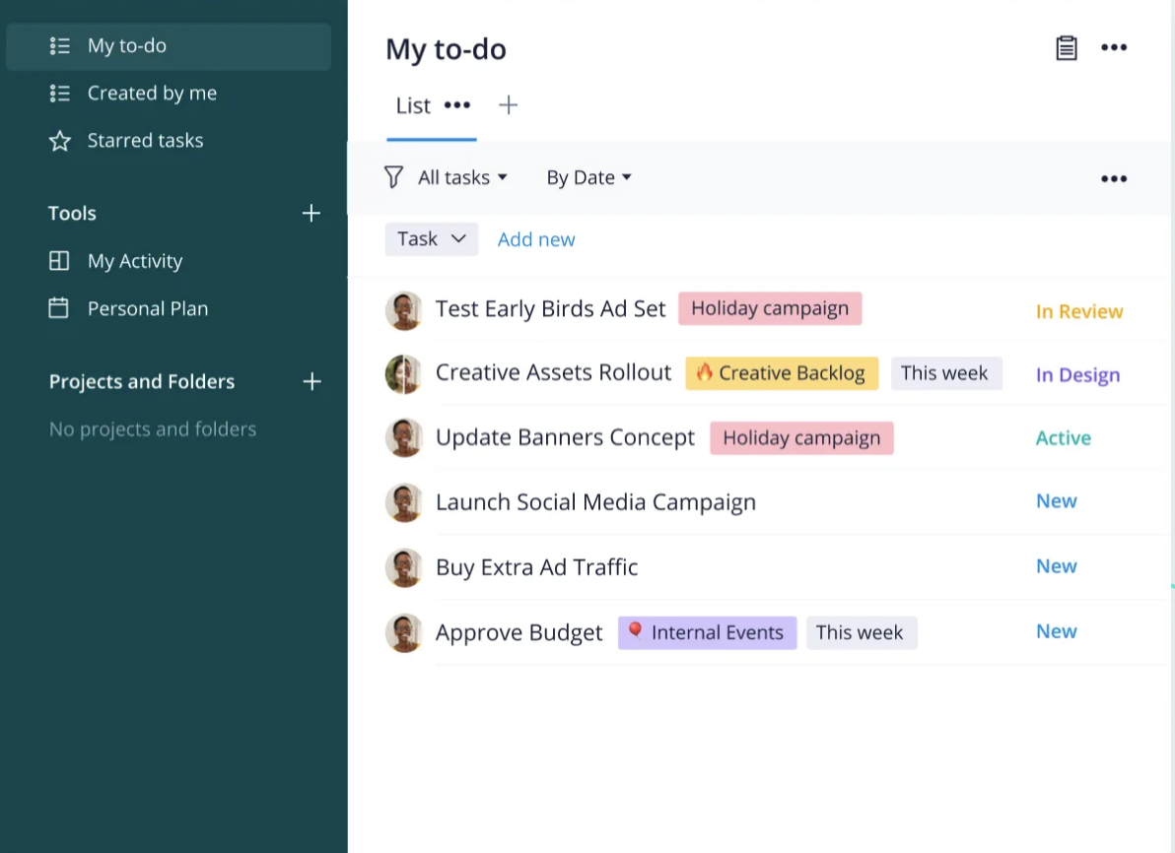Viewport: 1175px width, 853px height.
Task: Click Holiday campaign tag on Update Banners Concept
Action: pos(801,438)
